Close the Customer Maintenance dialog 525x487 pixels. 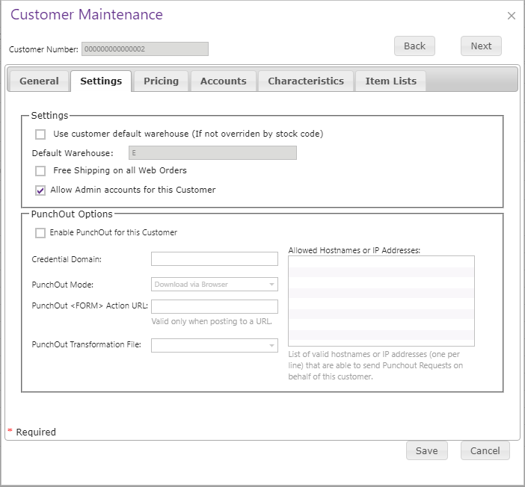tap(512, 16)
